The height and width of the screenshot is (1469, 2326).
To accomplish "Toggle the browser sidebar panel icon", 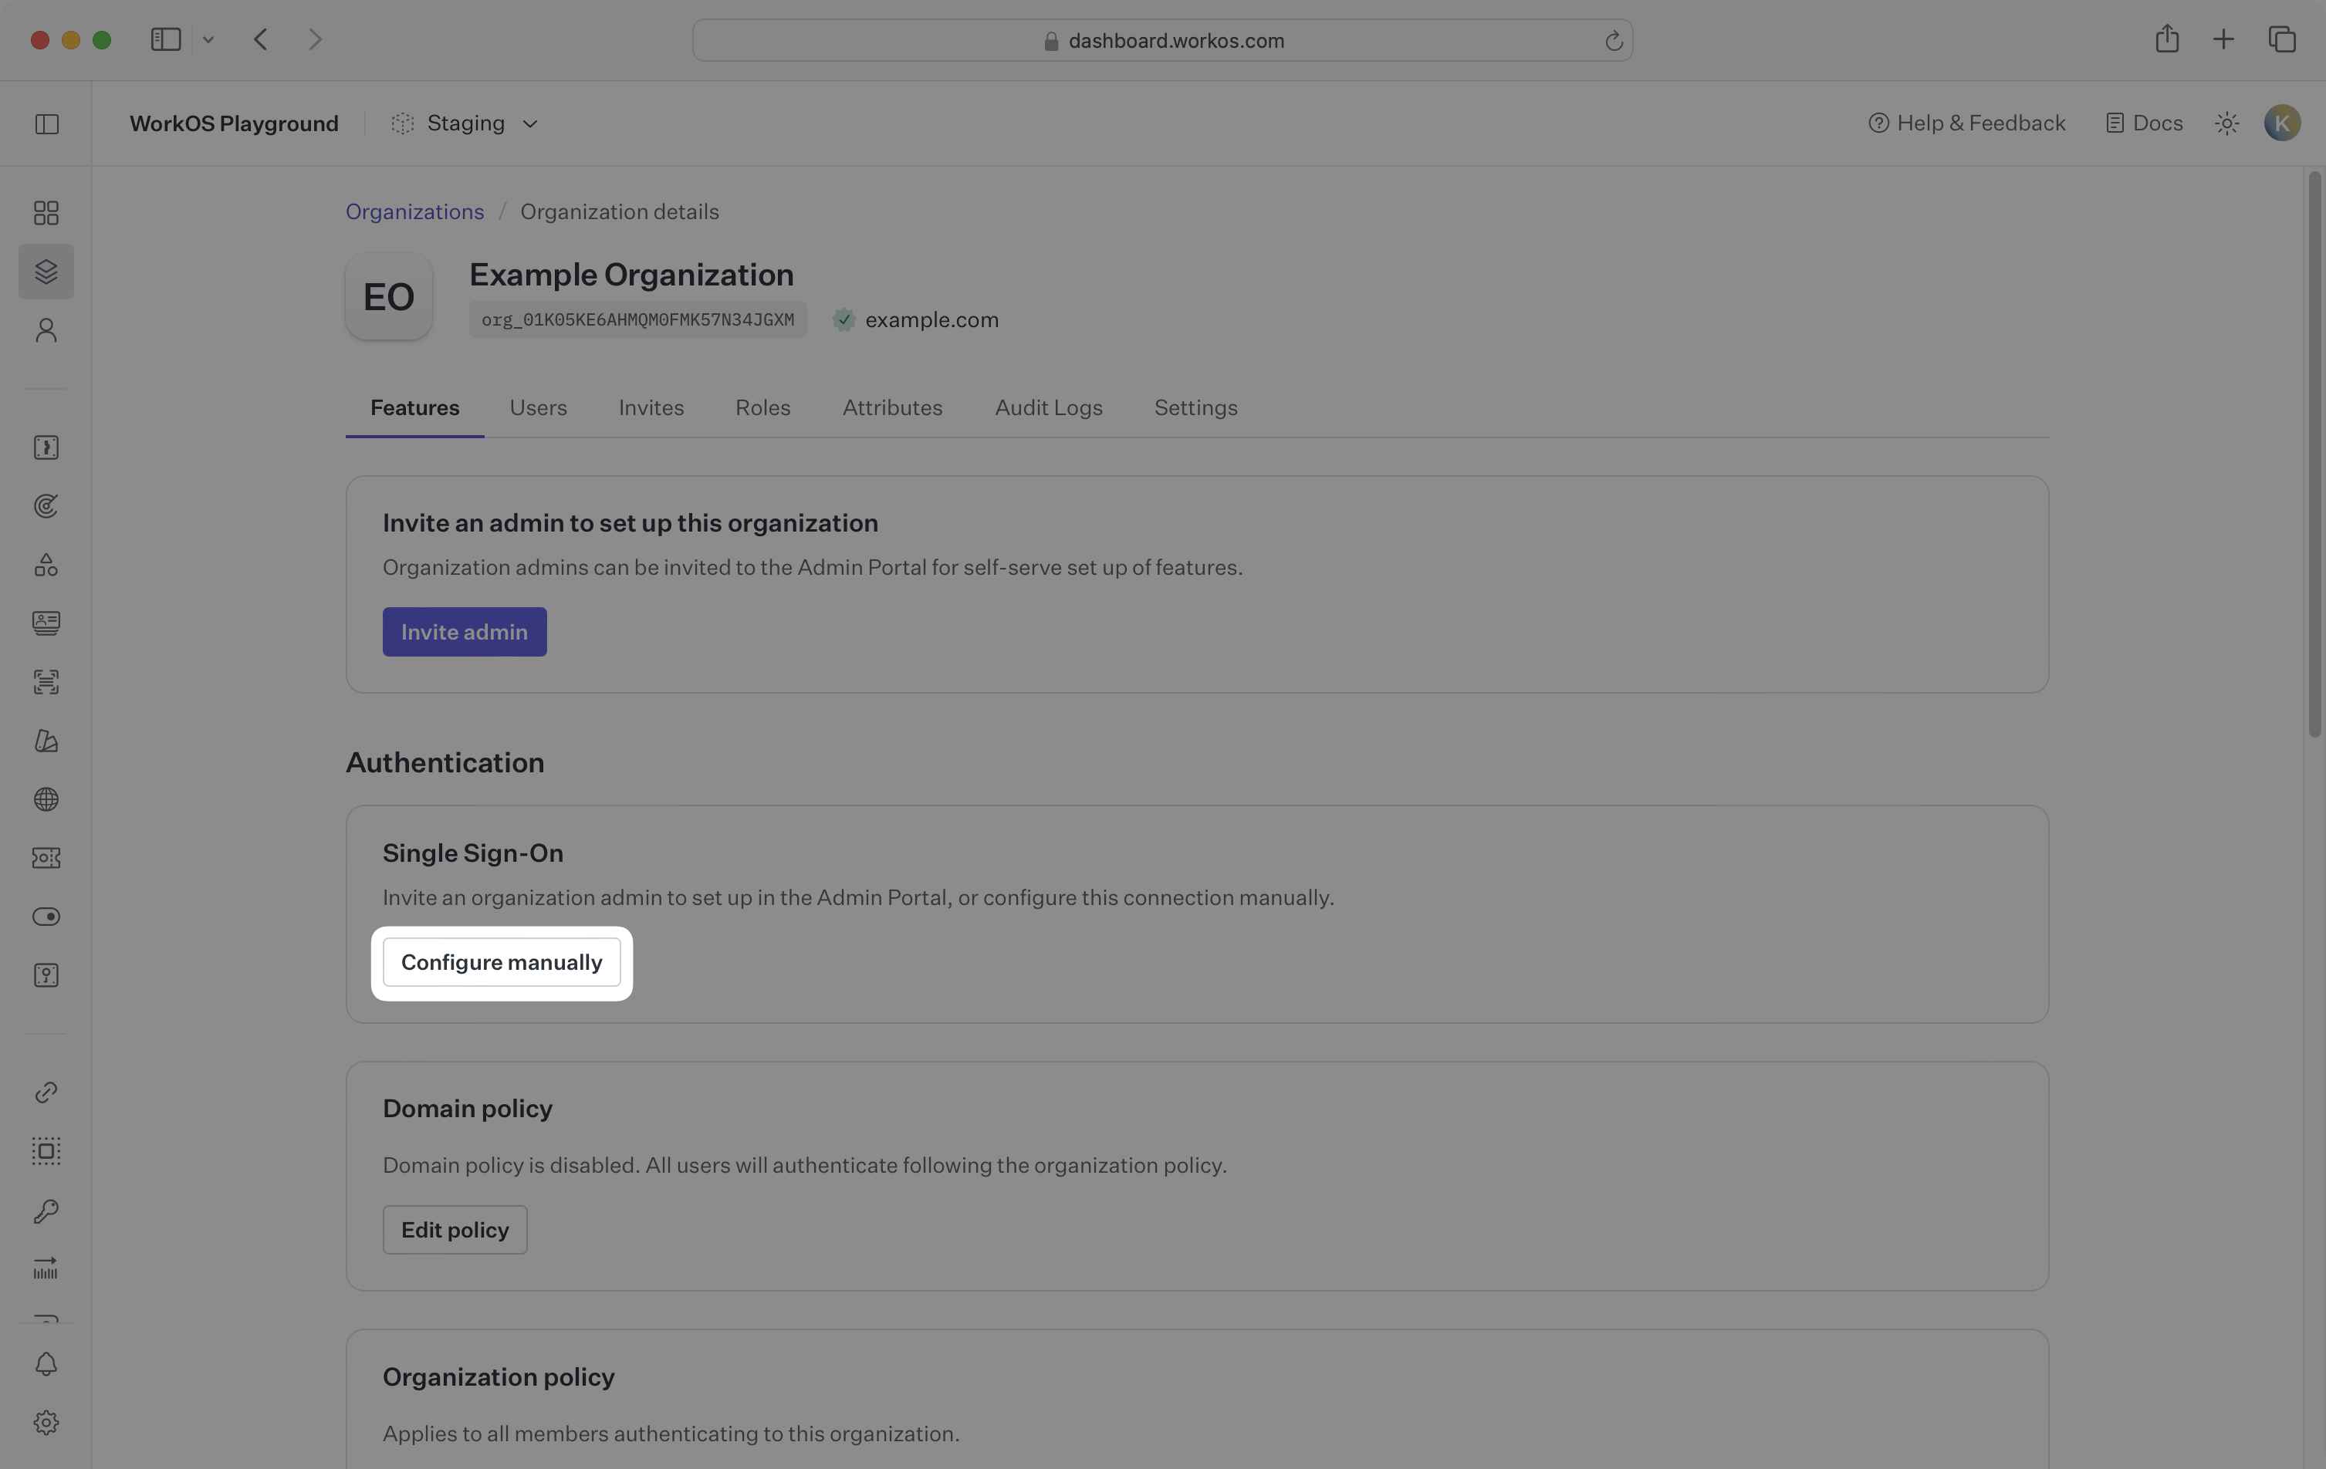I will click(165, 39).
